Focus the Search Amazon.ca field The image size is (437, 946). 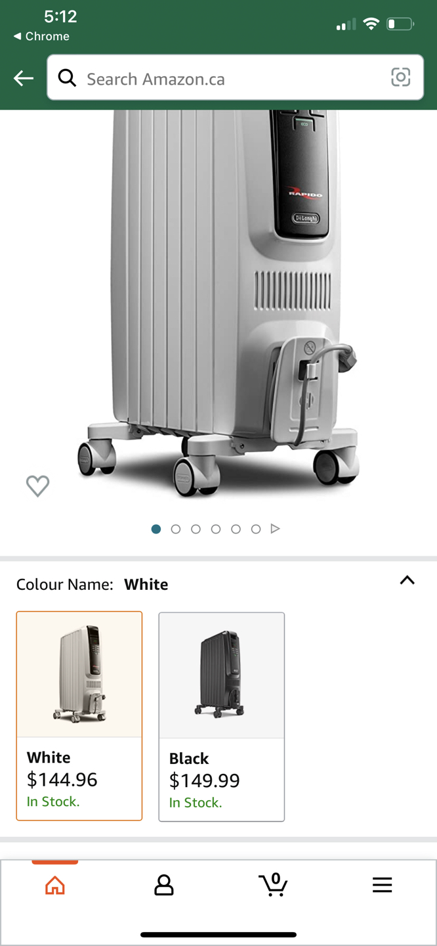pos(235,78)
